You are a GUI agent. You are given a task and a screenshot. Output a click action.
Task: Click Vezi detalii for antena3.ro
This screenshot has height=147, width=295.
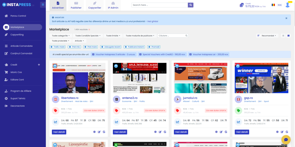click(x=120, y=132)
